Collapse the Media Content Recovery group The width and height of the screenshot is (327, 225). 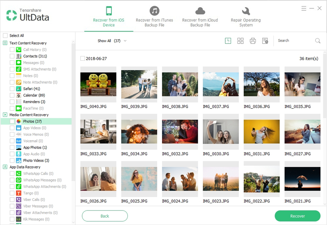5,115
